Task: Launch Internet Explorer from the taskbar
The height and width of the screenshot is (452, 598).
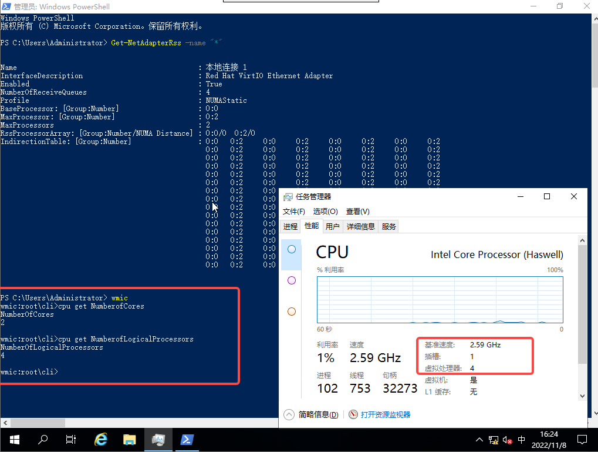Action: coord(100,439)
